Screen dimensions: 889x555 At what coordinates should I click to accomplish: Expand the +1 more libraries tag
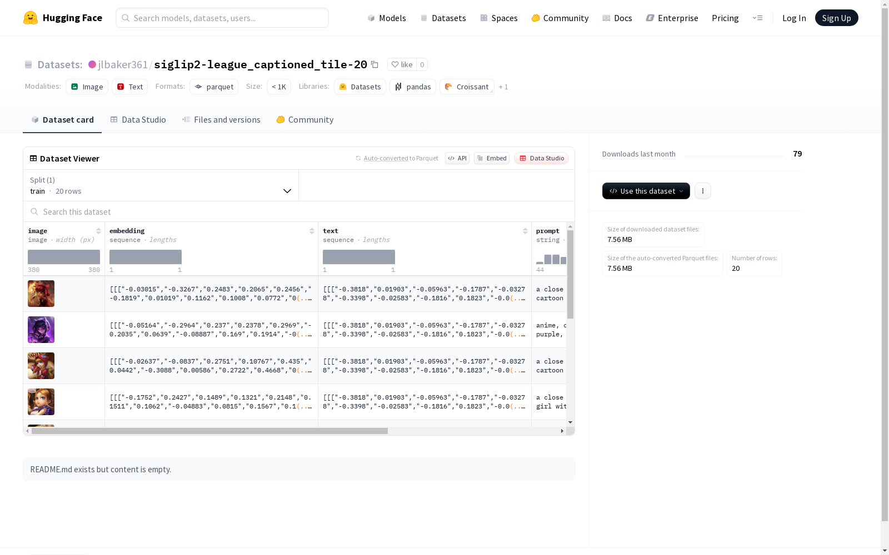pos(503,87)
